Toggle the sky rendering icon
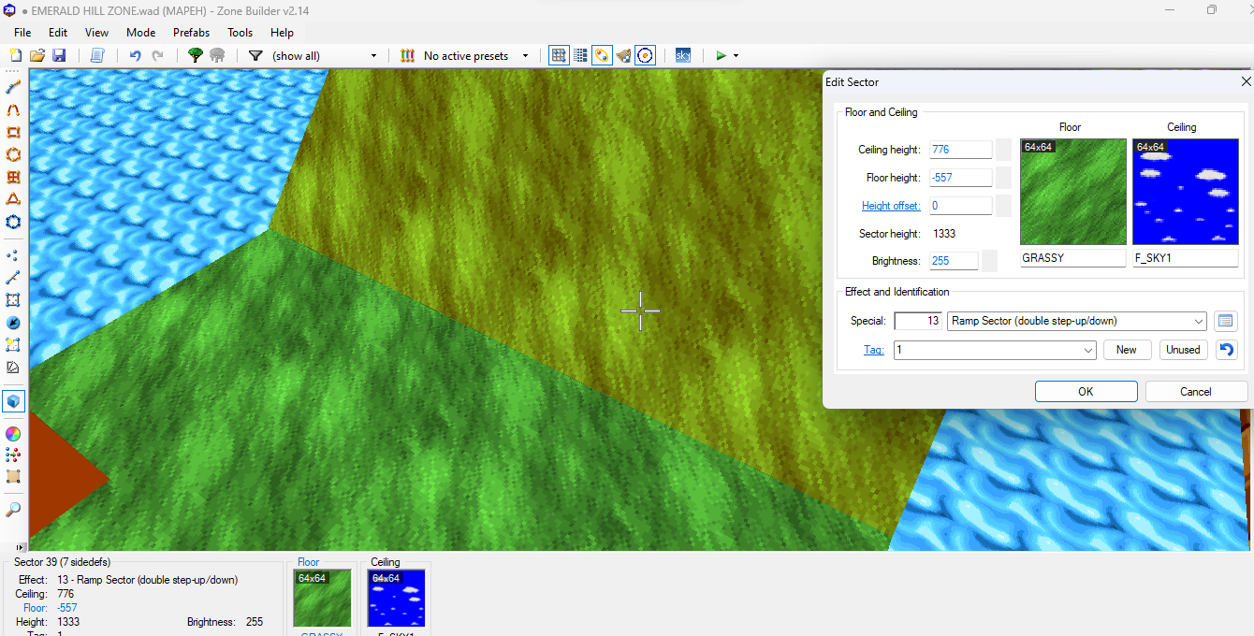The height and width of the screenshot is (636, 1254). click(683, 56)
